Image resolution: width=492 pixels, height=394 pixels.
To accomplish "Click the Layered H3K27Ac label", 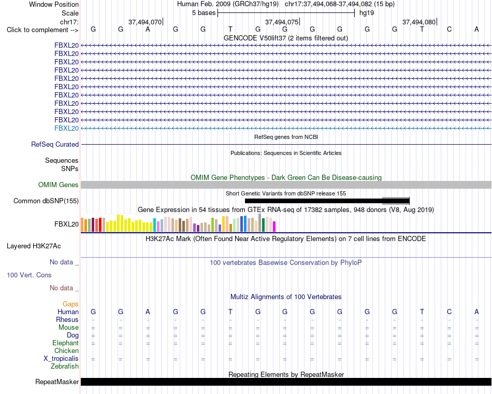I will click(34, 246).
